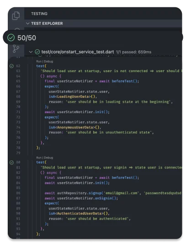Click userStateNotifier.init() on line 84
This screenshot has height=251, width=186.
(x=83, y=183)
